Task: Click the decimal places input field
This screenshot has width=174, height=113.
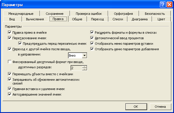Action: tap(77, 68)
